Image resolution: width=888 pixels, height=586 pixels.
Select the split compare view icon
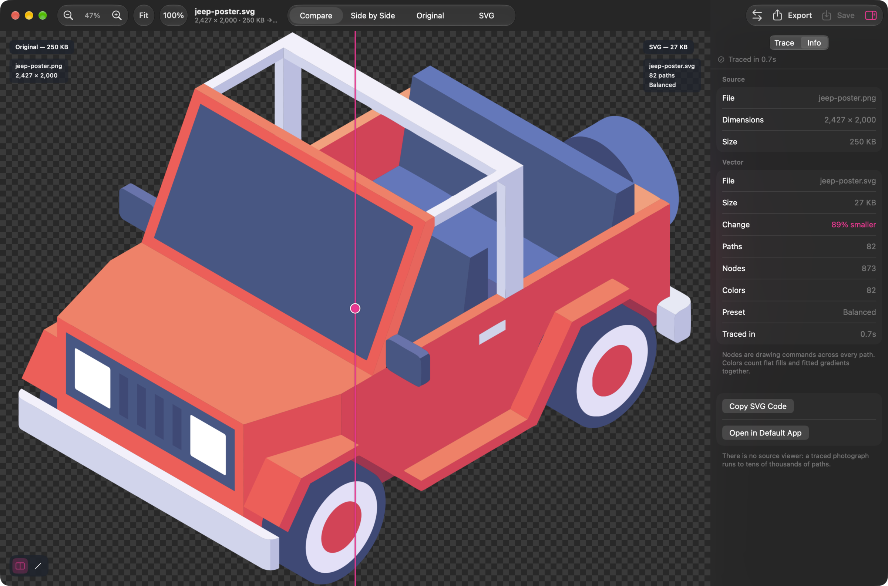(x=20, y=566)
